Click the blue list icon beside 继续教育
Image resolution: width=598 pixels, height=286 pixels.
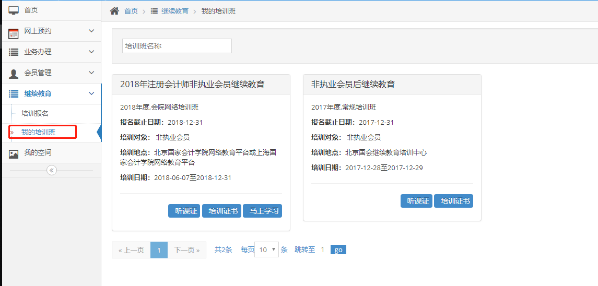tap(14, 94)
